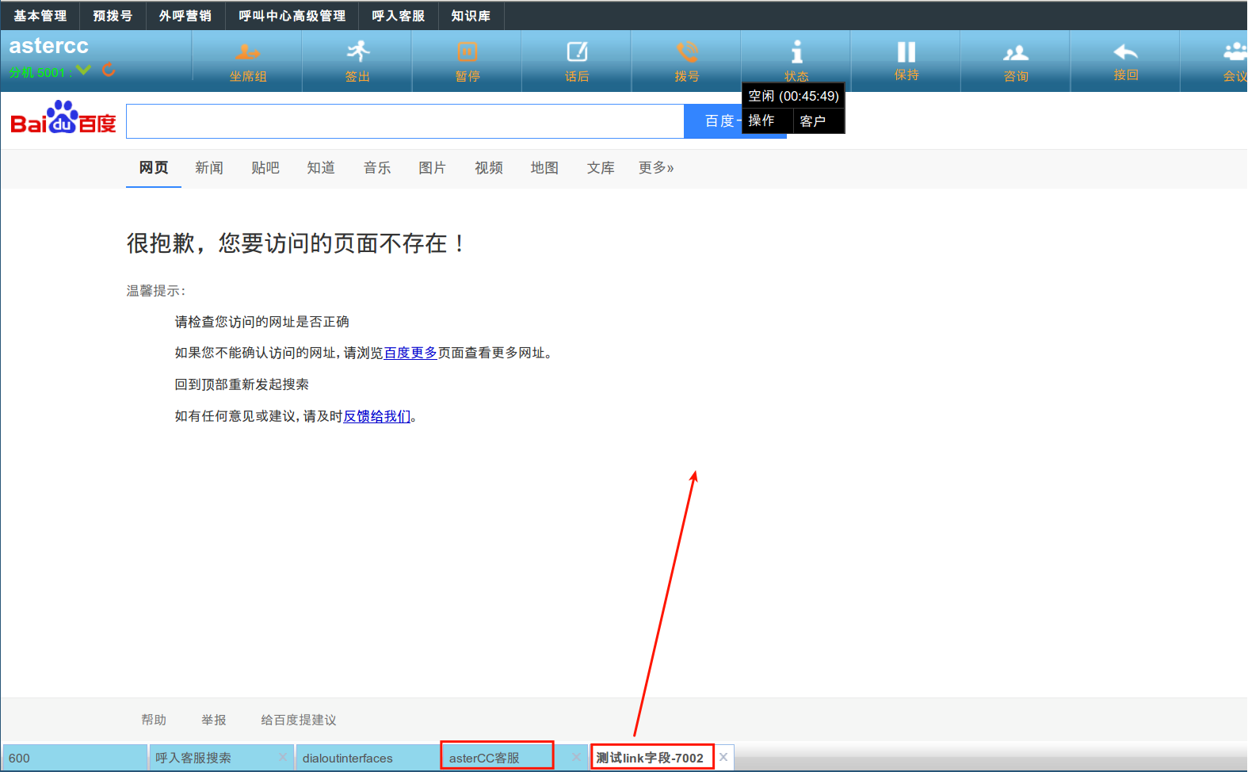Switch to the 新闻 Baidu tab
This screenshot has height=772, width=1248.
coord(209,168)
